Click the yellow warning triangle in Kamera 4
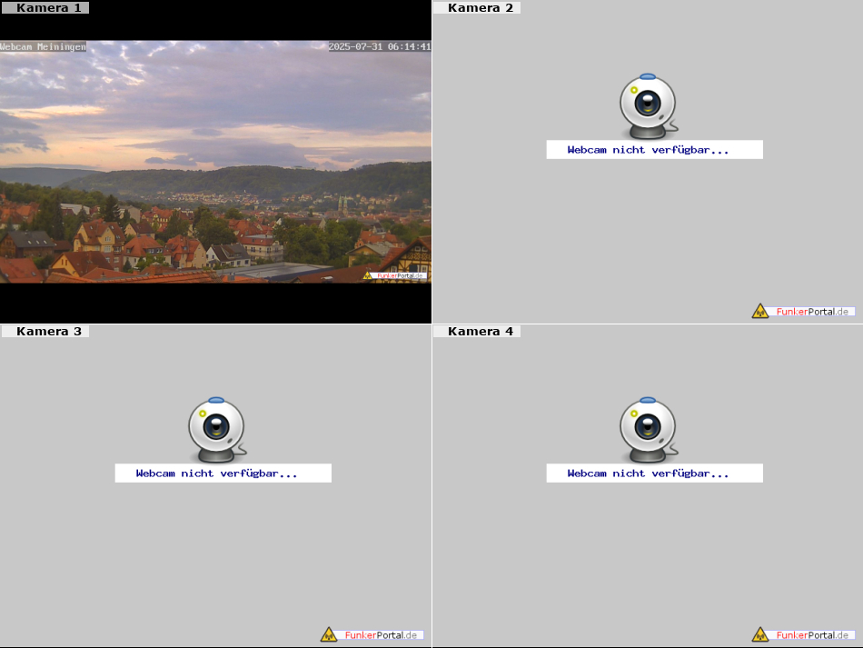The width and height of the screenshot is (863, 648). [760, 634]
